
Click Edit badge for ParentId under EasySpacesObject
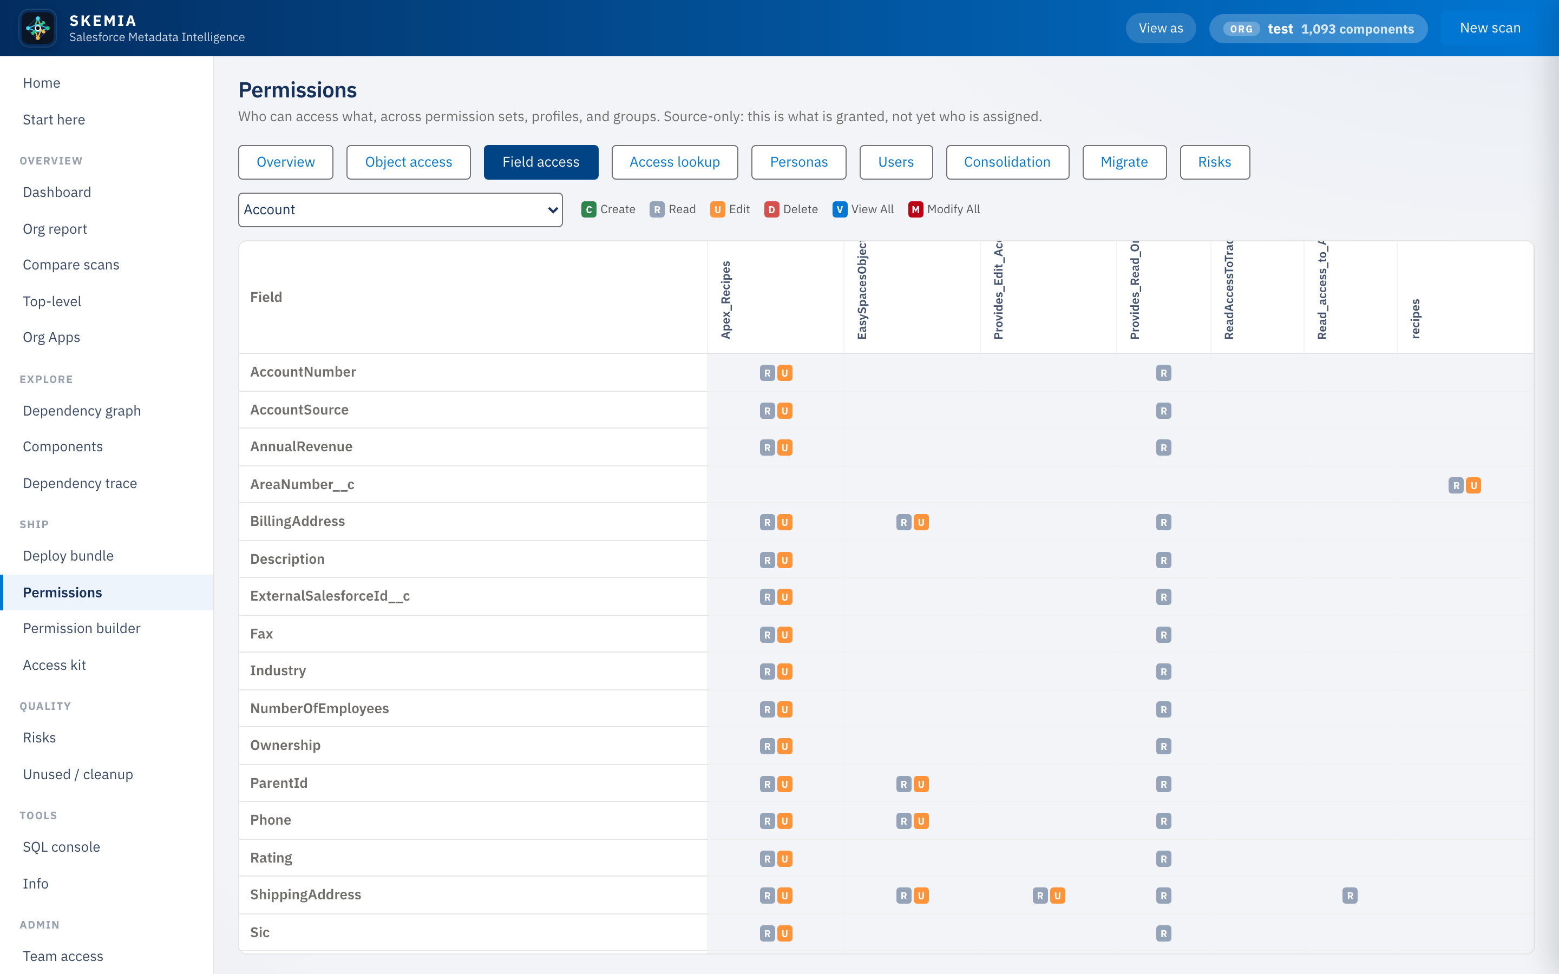pos(921,785)
